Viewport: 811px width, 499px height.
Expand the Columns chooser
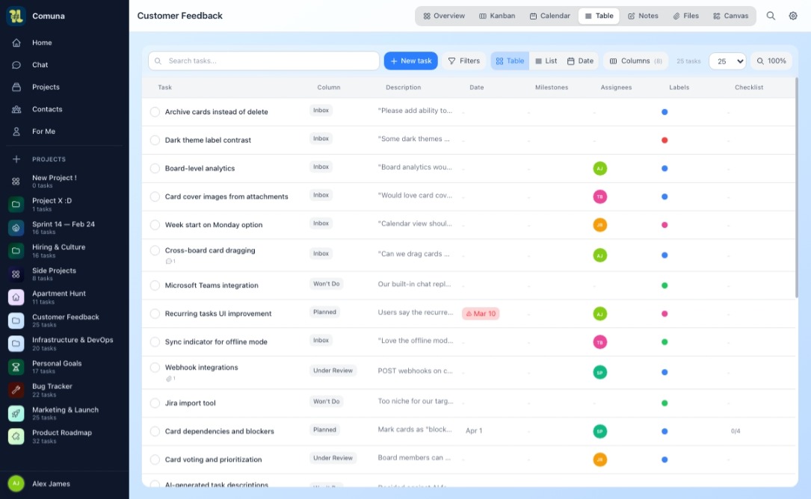coord(635,61)
